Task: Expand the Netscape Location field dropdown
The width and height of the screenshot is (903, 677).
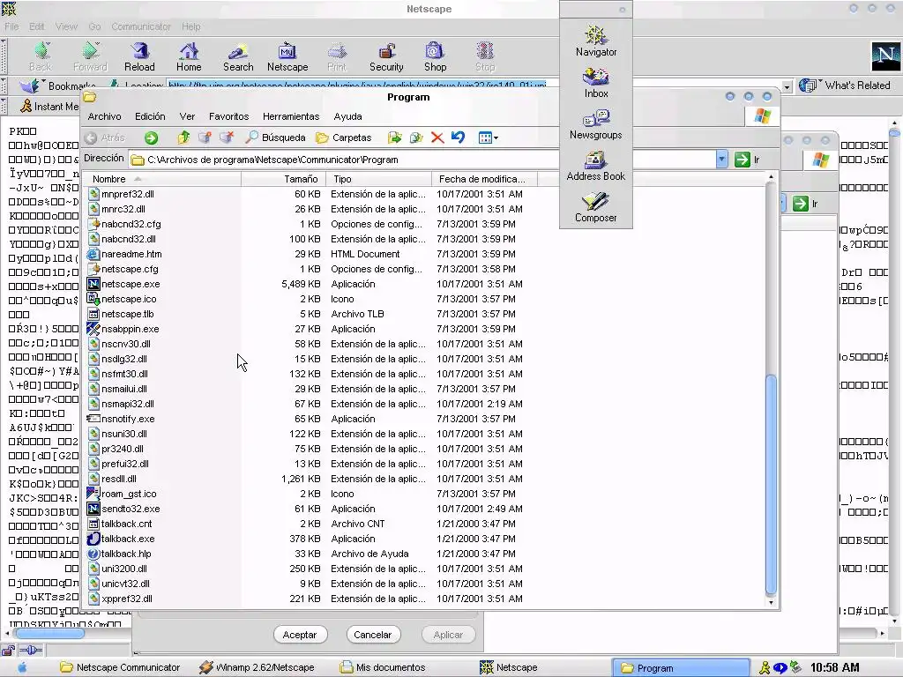Action: (x=786, y=87)
